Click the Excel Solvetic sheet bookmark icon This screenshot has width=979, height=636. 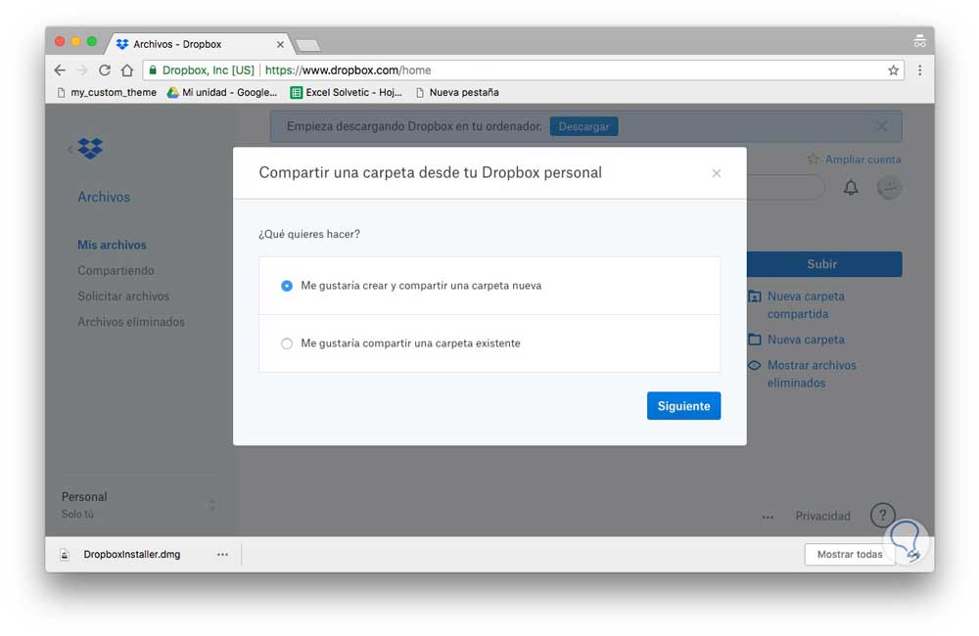click(296, 92)
